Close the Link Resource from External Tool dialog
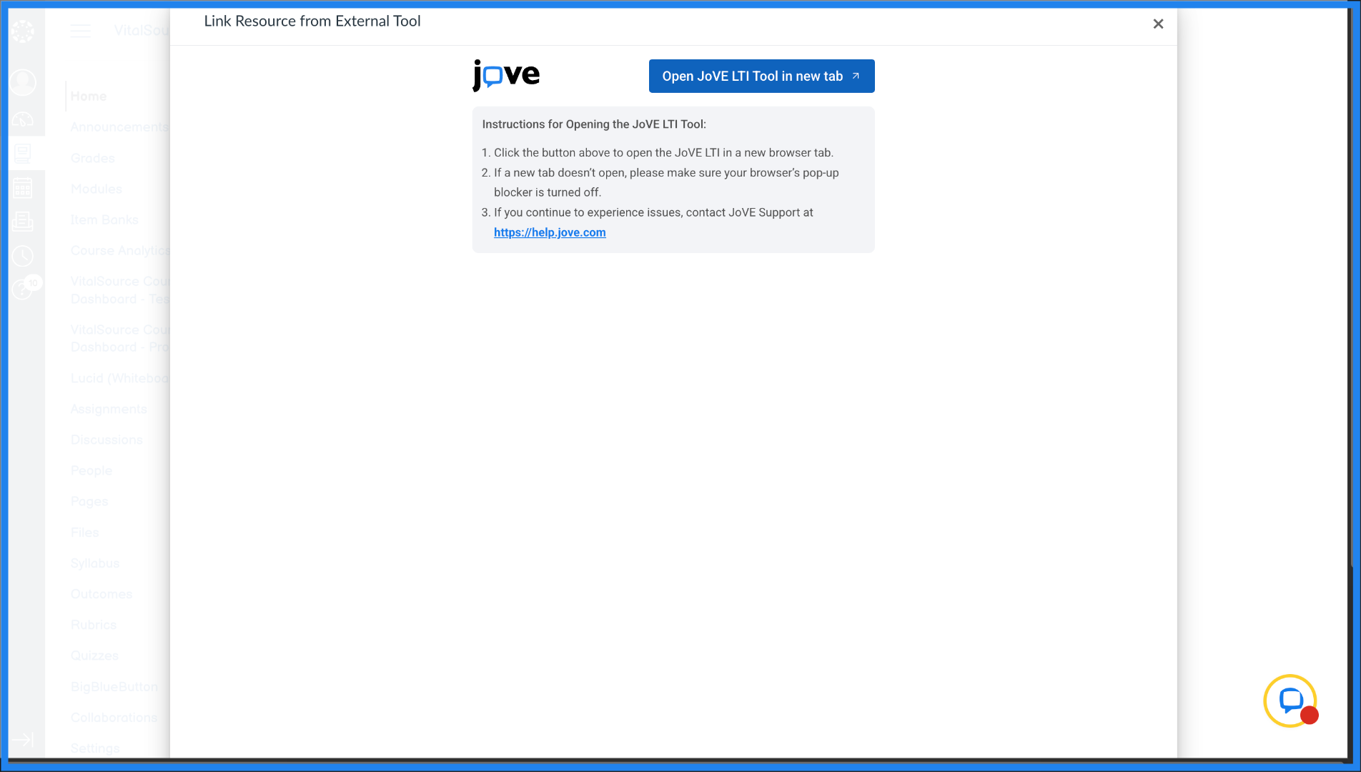This screenshot has height=772, width=1361. click(x=1158, y=24)
